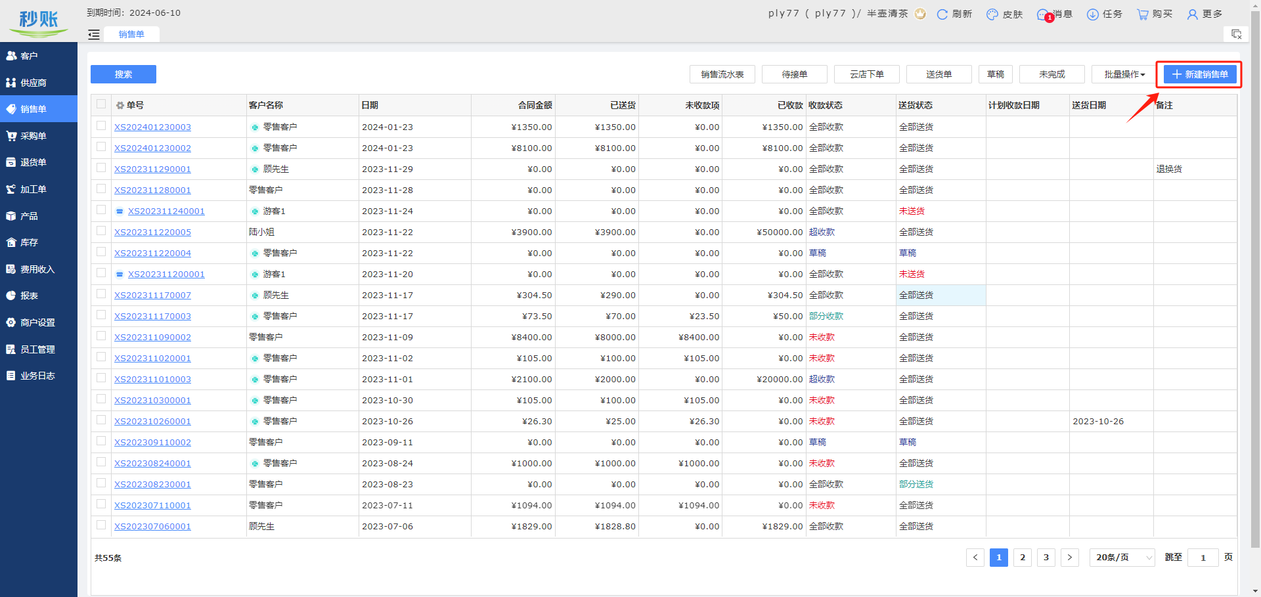Image resolution: width=1261 pixels, height=597 pixels.
Task: Filter by 待接单
Action: [795, 74]
